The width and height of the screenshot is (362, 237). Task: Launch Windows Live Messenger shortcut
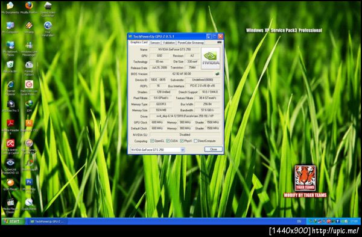29,49
